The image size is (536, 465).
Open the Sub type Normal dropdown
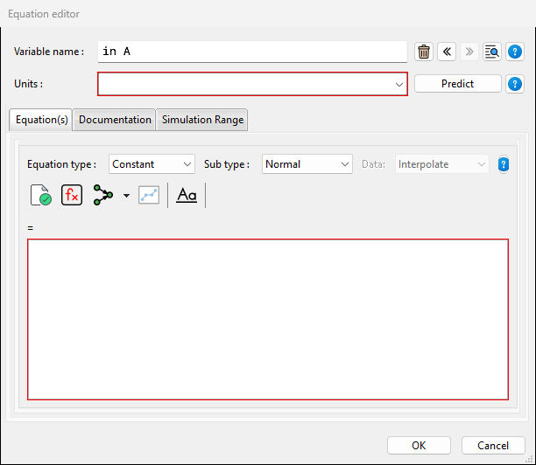click(307, 164)
